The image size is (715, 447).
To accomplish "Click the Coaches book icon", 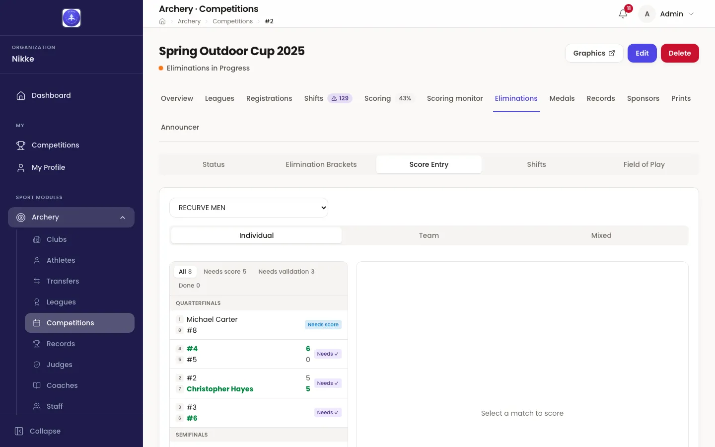I will pyautogui.click(x=37, y=385).
